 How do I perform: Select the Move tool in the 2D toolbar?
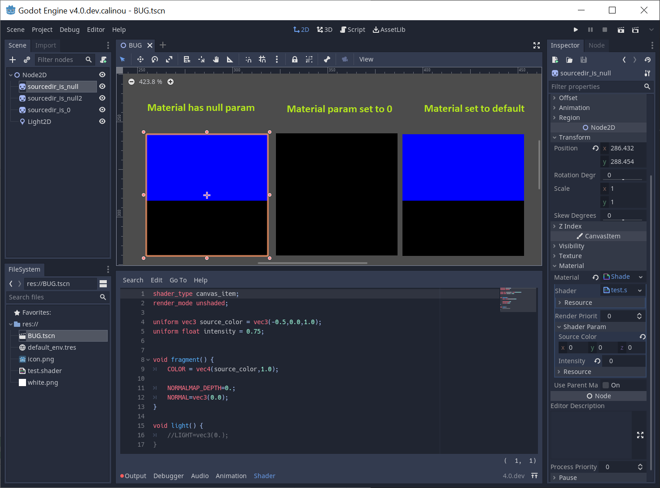[140, 59]
